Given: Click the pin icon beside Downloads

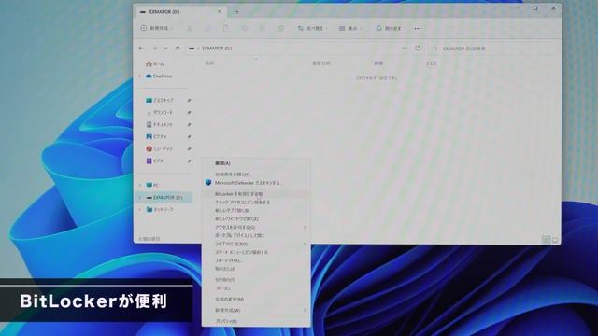Looking at the screenshot, I should 189,112.
